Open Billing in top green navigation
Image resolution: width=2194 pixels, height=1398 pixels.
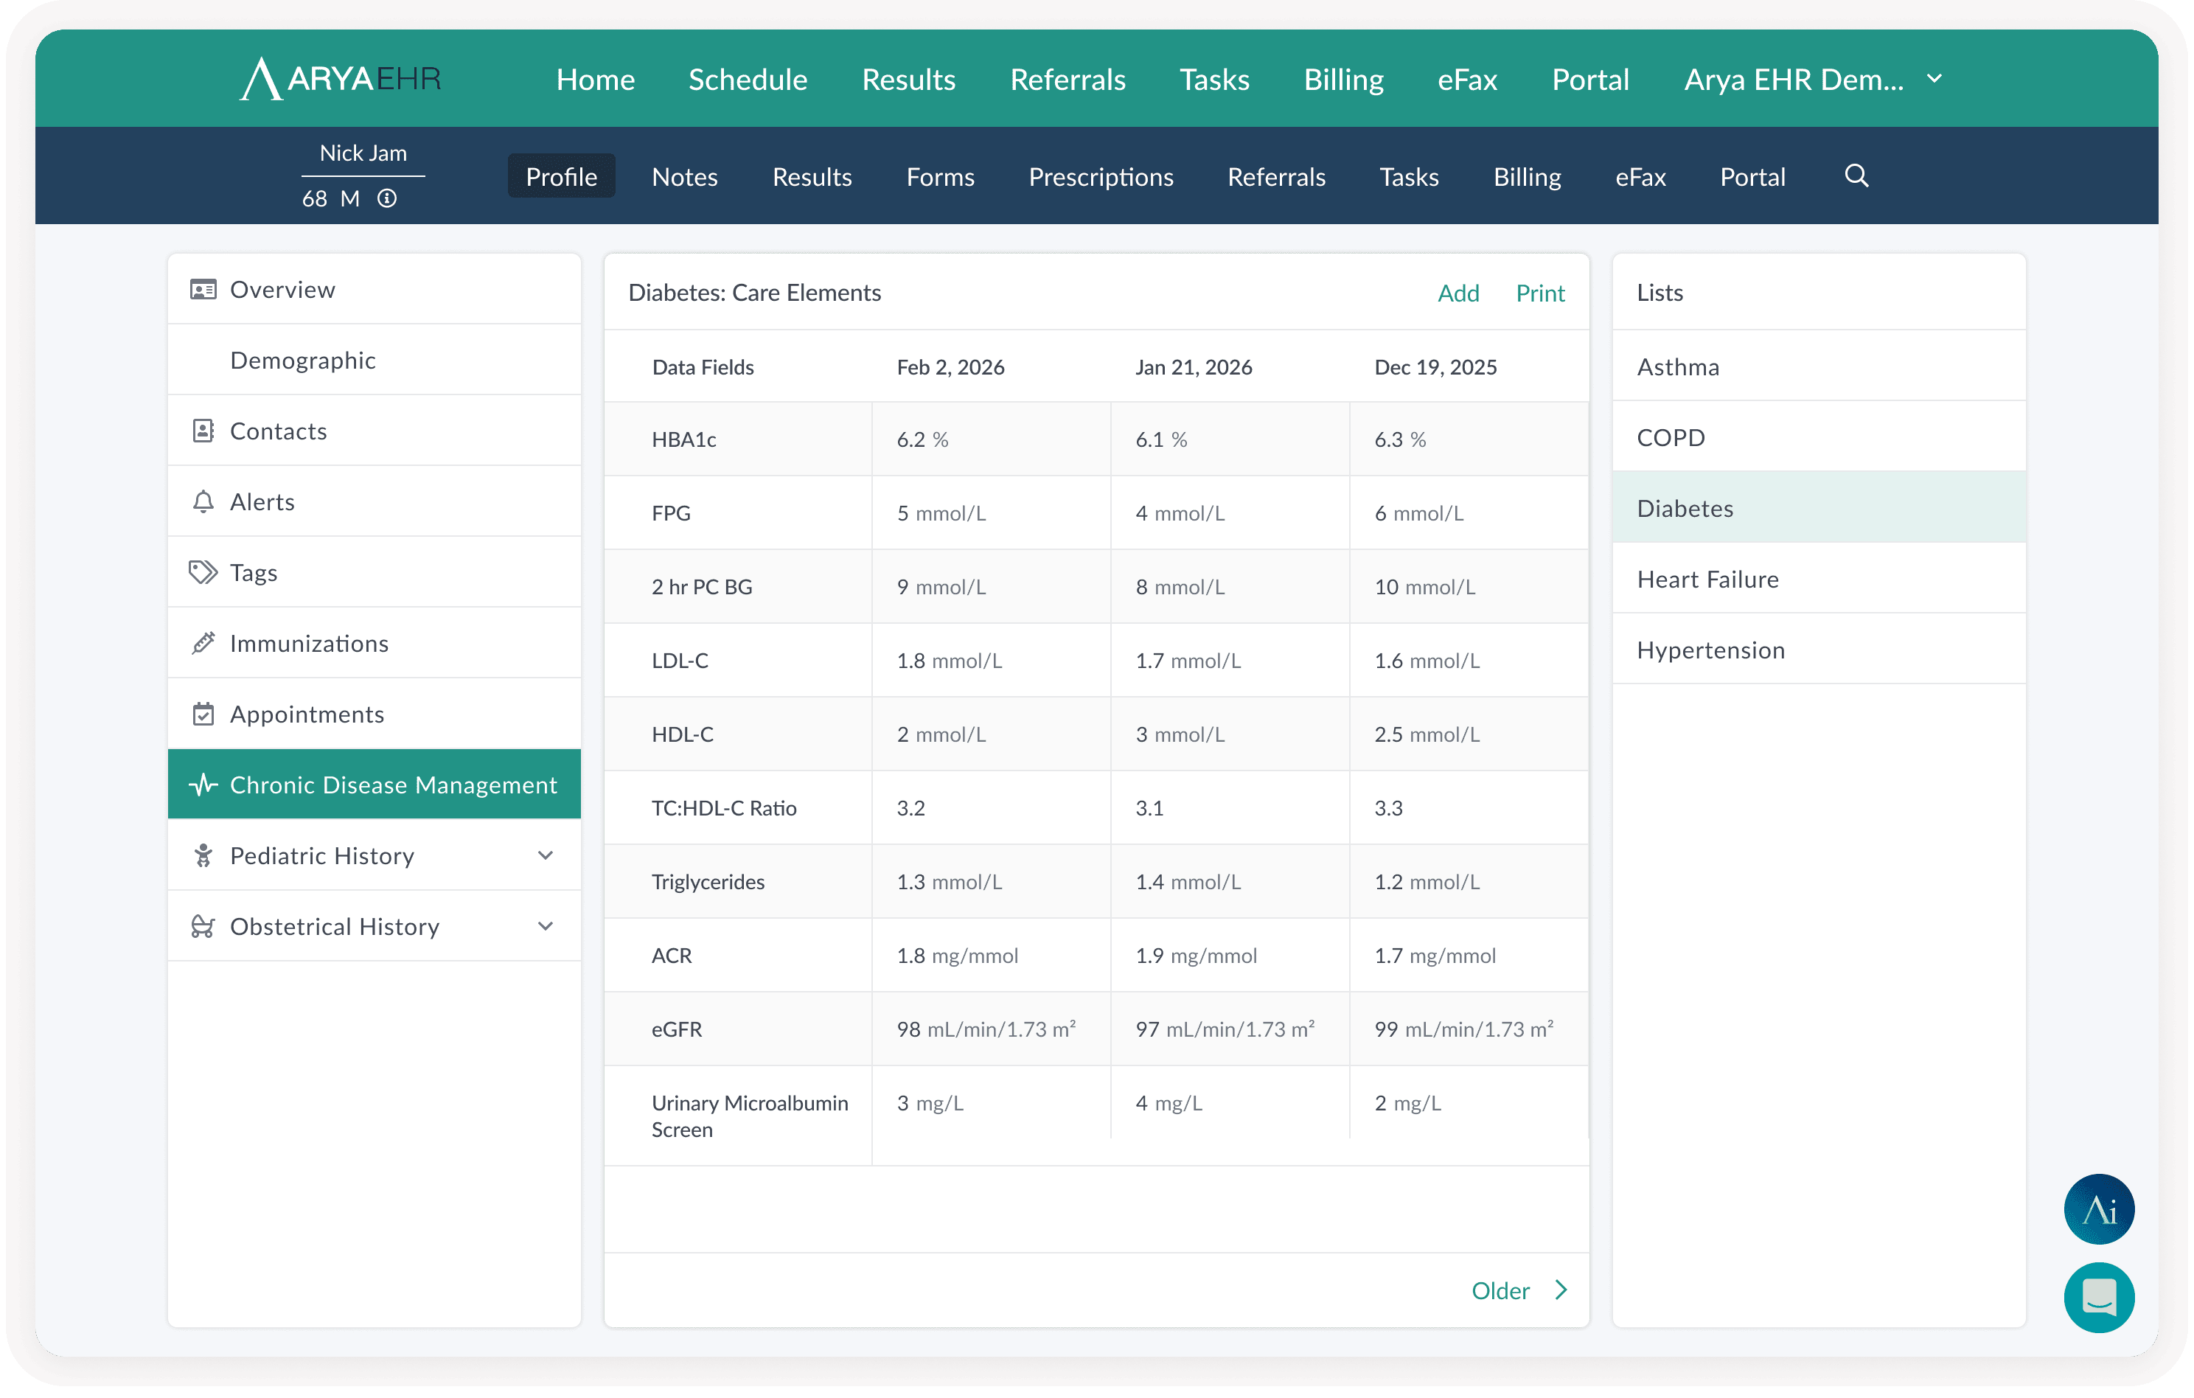coord(1343,80)
